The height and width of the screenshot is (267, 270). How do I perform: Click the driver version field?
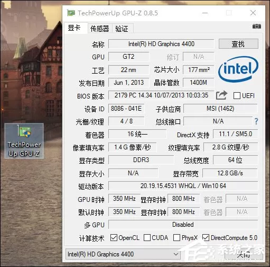pyautogui.click(x=183, y=186)
